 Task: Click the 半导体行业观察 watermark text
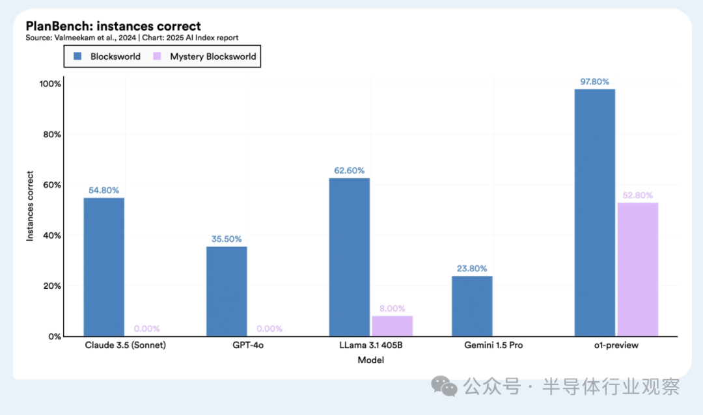pyautogui.click(x=611, y=386)
